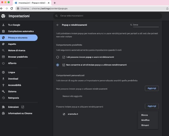Click the globe favicon beside aranzulla.it

pos(64,114)
